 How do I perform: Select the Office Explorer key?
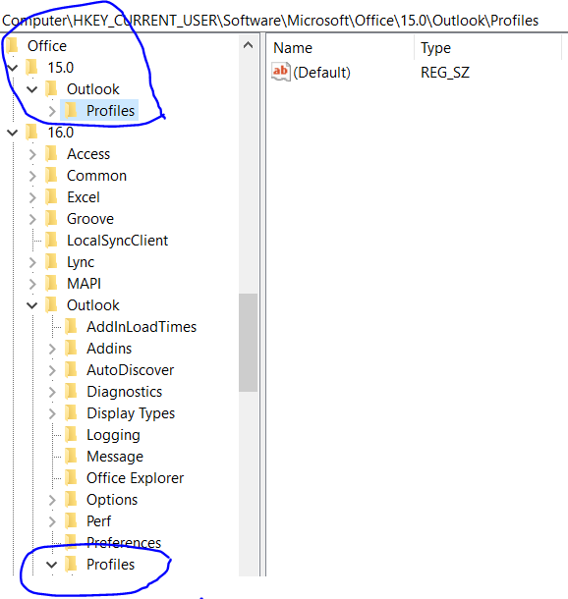(x=135, y=478)
